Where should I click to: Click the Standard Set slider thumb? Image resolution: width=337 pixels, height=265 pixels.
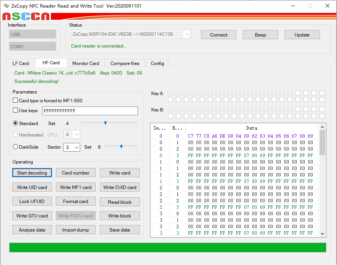point(105,122)
